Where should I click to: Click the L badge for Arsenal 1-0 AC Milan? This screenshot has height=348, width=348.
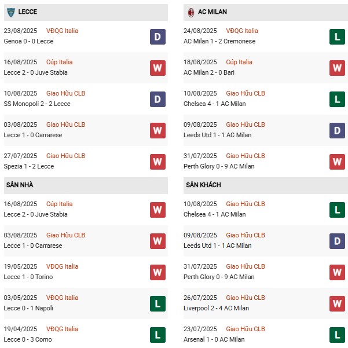pos(338,335)
